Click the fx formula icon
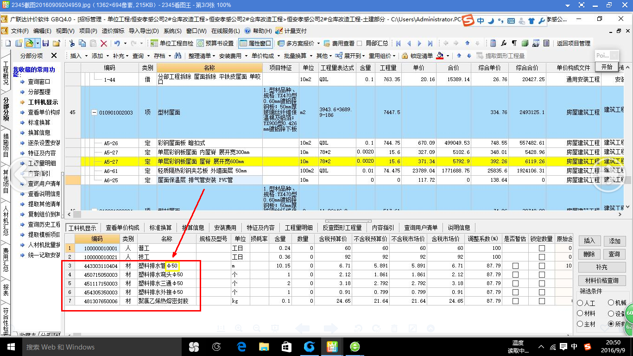The image size is (633, 356). tap(504, 43)
